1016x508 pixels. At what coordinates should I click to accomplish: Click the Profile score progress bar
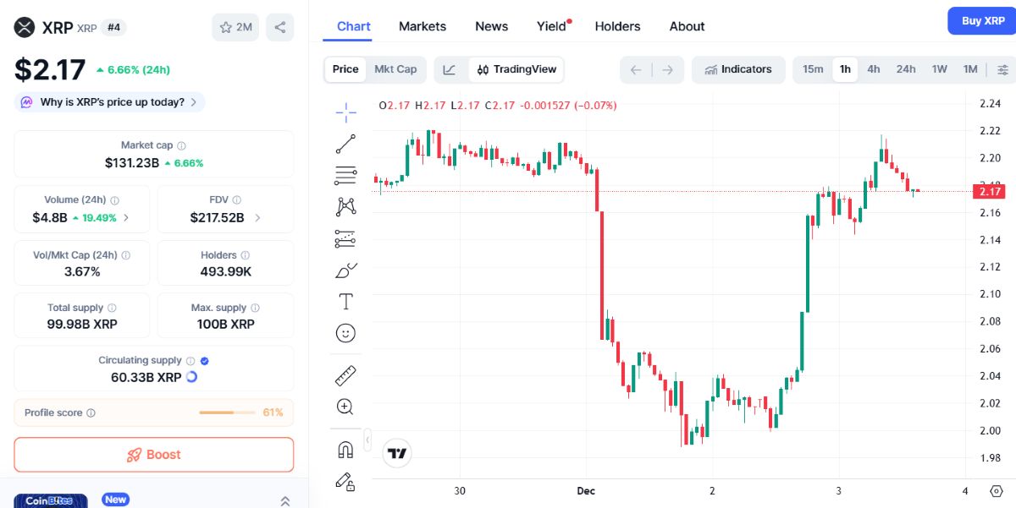pos(227,413)
